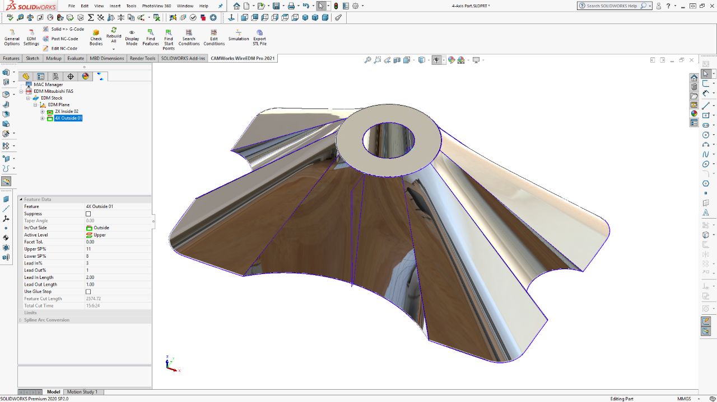
Task: Open EDM Settings
Action: click(x=31, y=36)
